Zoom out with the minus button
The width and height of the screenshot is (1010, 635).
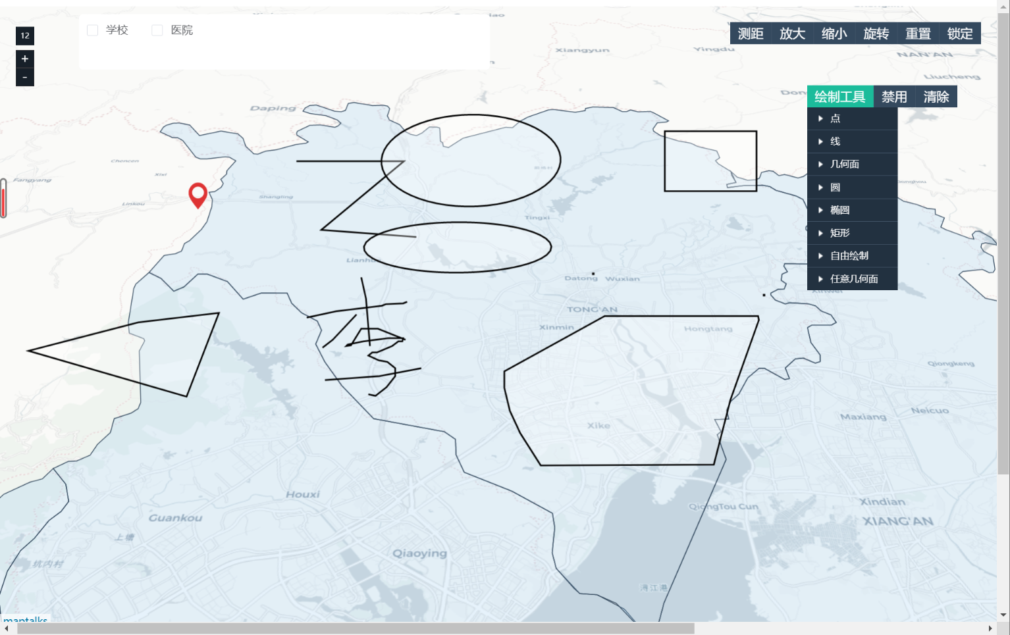click(x=25, y=78)
